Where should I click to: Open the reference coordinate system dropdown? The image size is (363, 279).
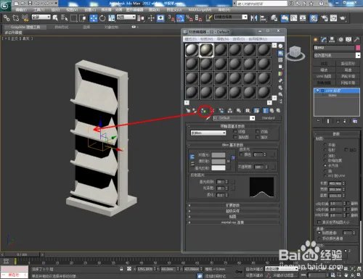(126, 17)
